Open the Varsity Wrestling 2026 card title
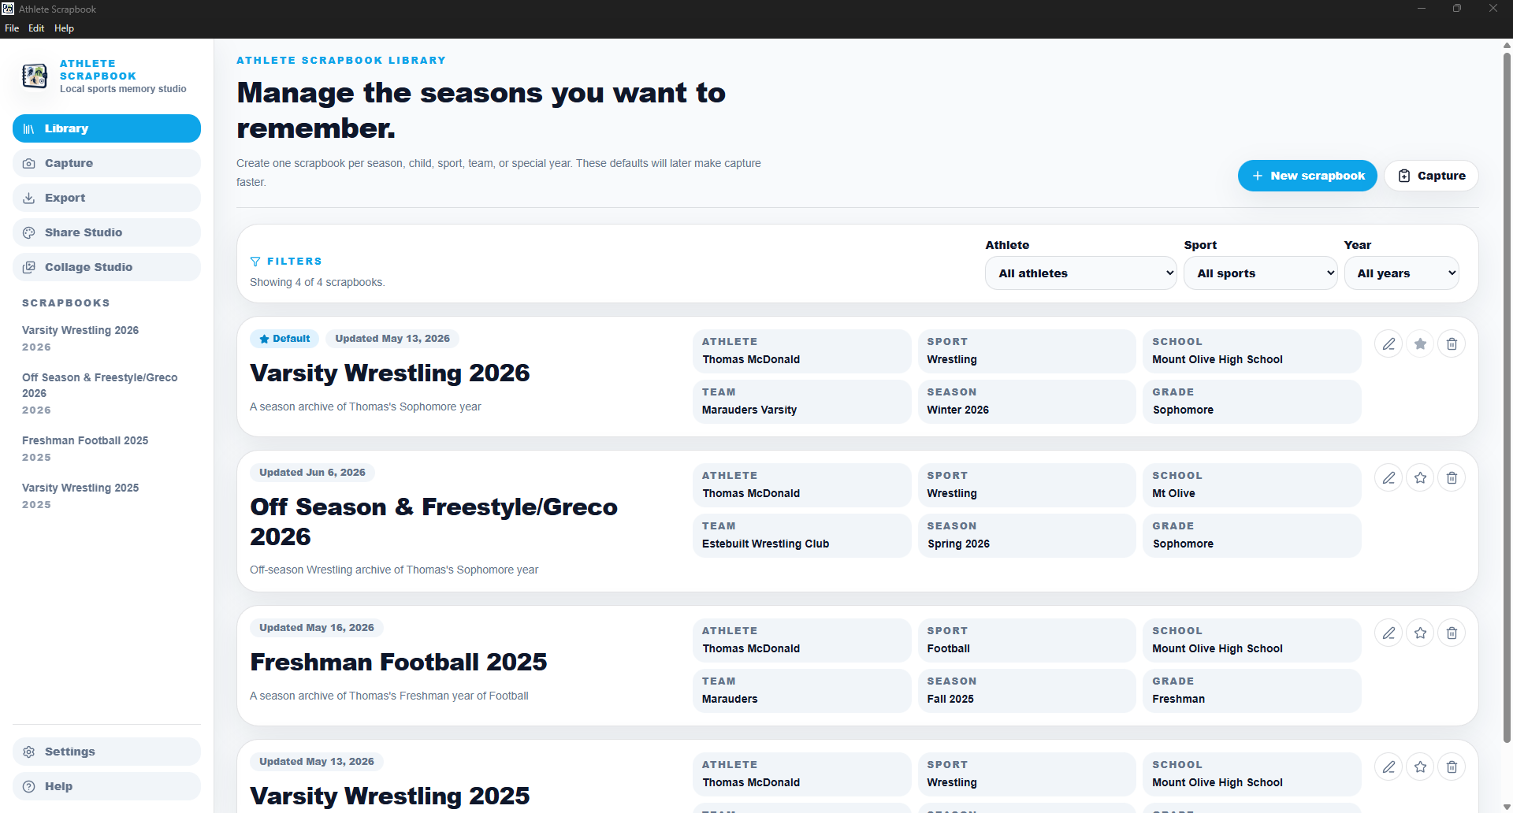The image size is (1513, 813). [x=390, y=373]
